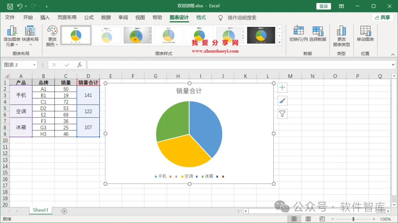The image size is (398, 223).
Task: Select the dark background chart style thumbnail
Action: click(x=261, y=35)
